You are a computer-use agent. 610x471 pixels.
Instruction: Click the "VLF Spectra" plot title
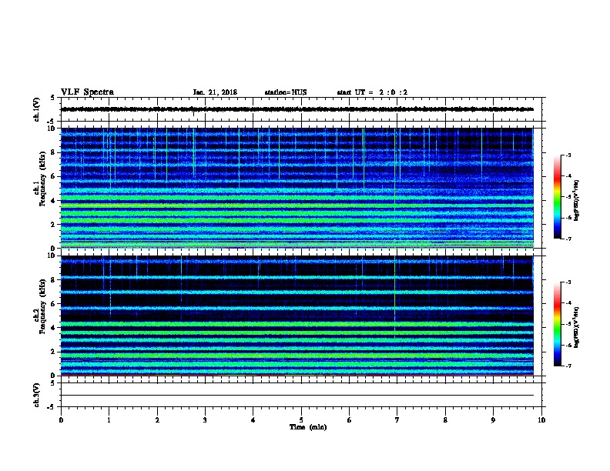(x=87, y=92)
